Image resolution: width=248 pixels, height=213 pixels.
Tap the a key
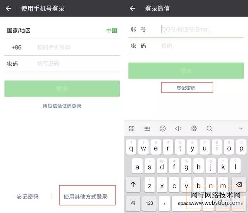137,166
